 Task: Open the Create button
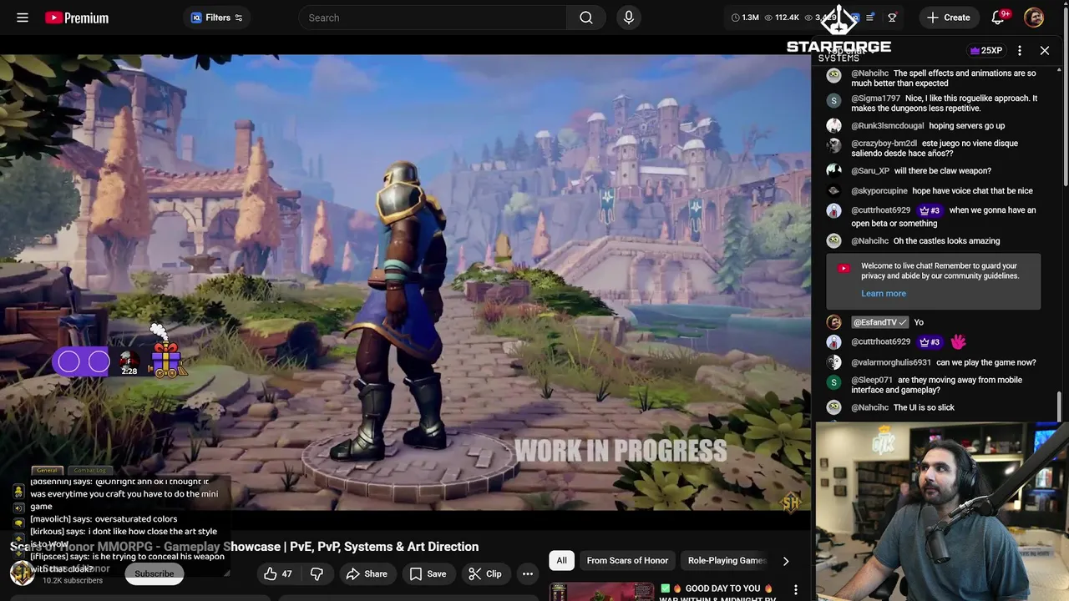(x=949, y=18)
